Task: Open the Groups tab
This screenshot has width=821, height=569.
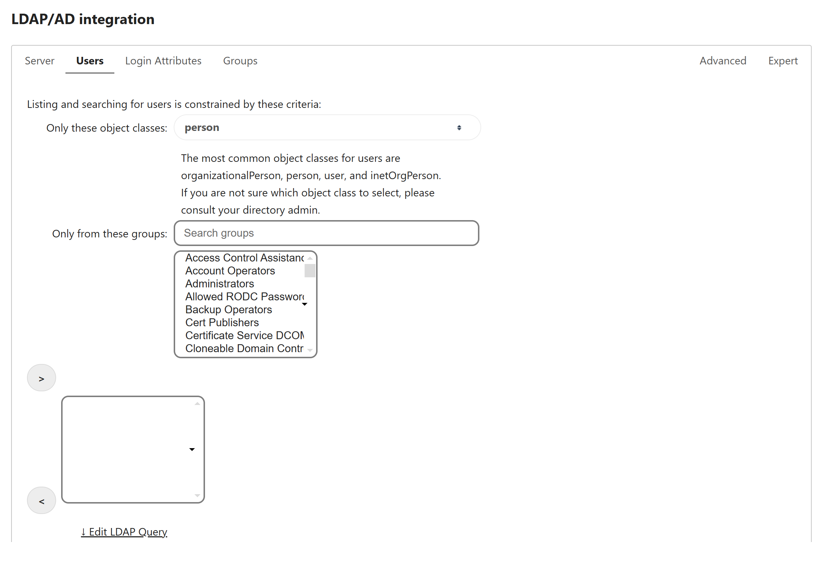Action: click(240, 61)
